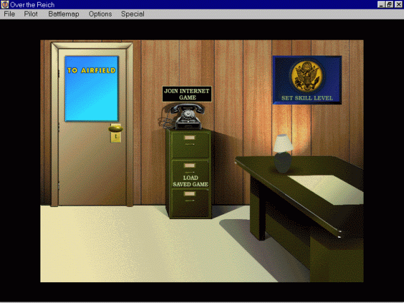Screen dimensions: 404x303
Task: Open the top filing cabinet drawer
Action: click(x=190, y=145)
